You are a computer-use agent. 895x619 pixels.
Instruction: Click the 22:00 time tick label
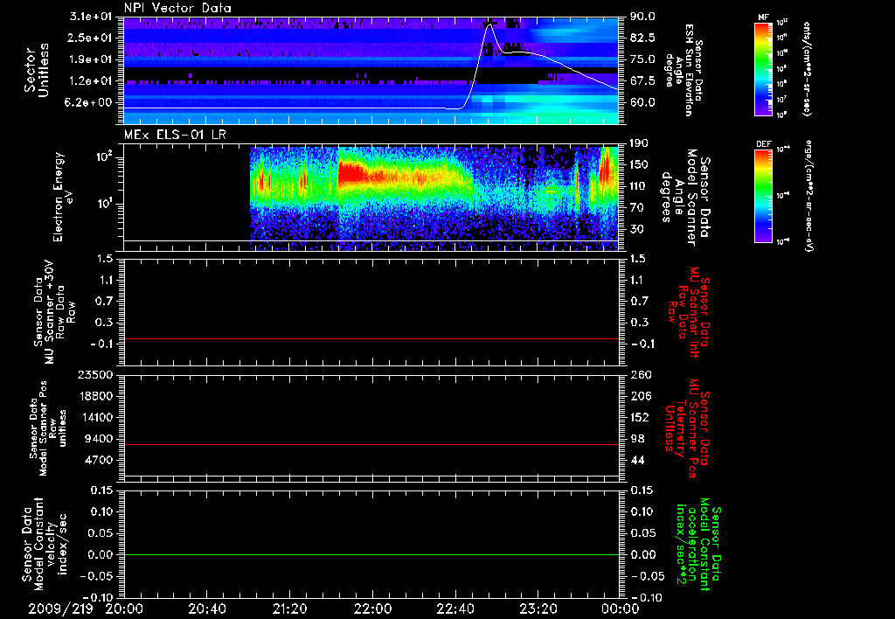click(372, 609)
